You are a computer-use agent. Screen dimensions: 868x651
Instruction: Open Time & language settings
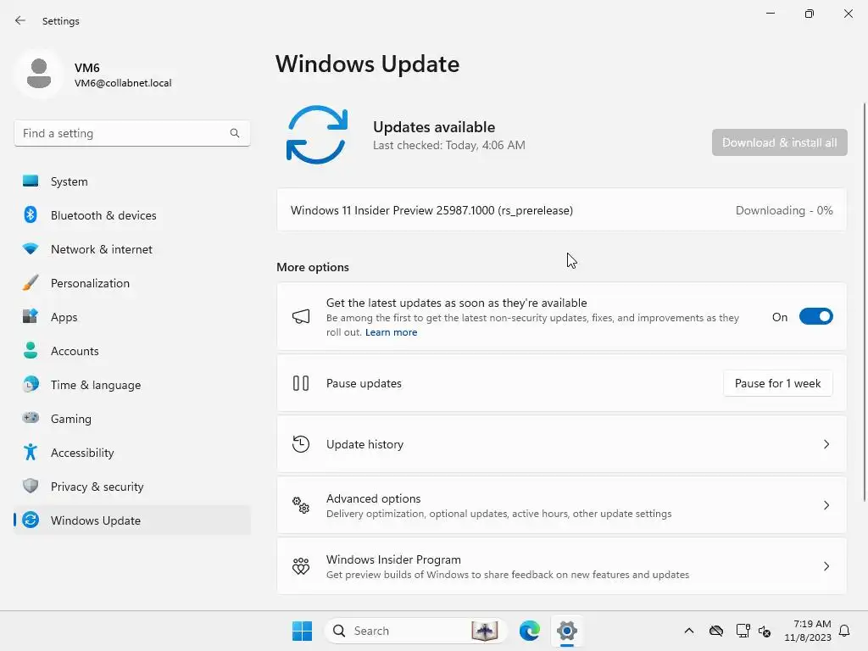131,384
